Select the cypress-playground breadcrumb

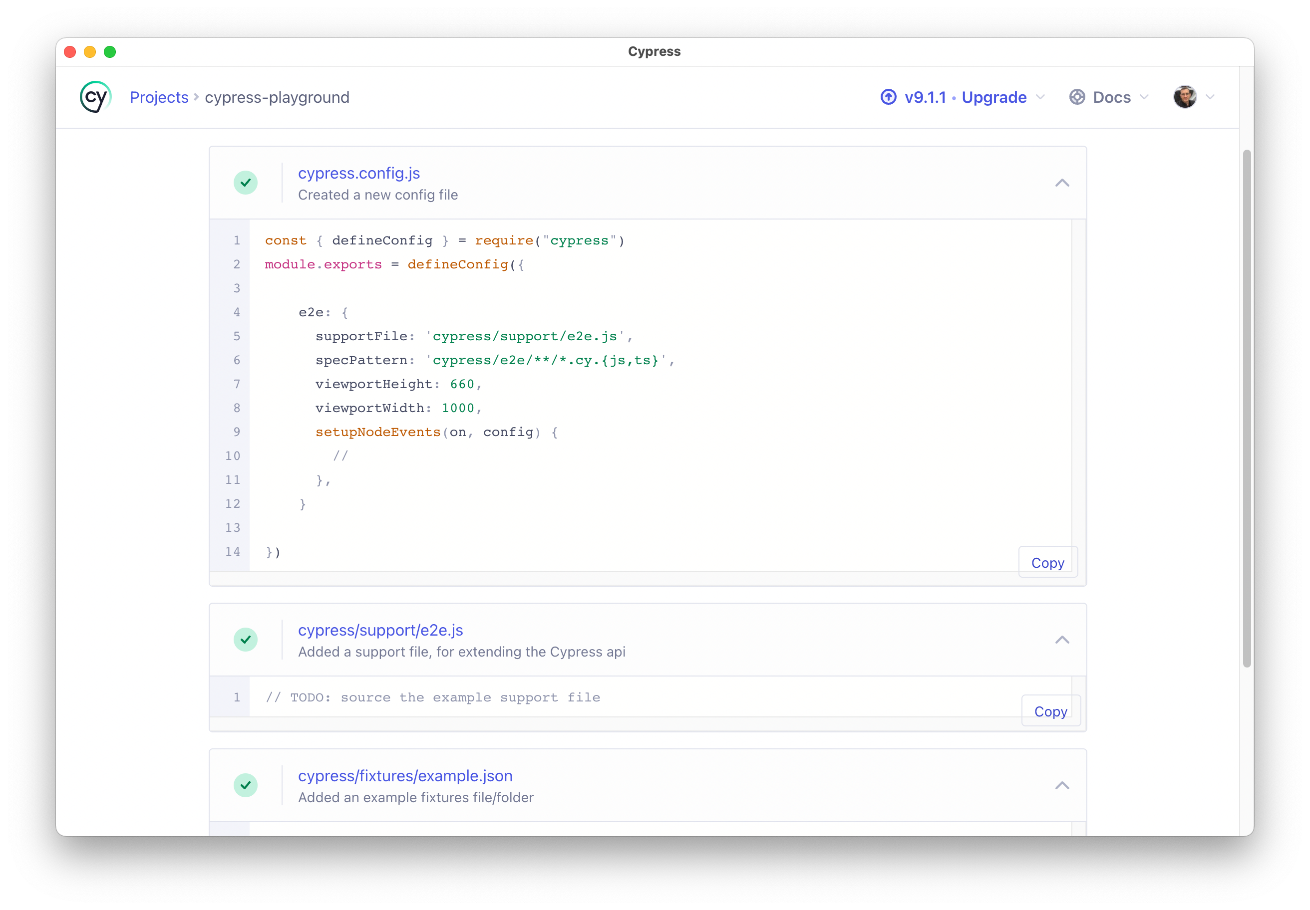click(277, 97)
